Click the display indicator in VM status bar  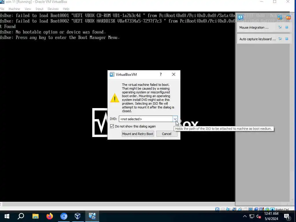point(251,209)
